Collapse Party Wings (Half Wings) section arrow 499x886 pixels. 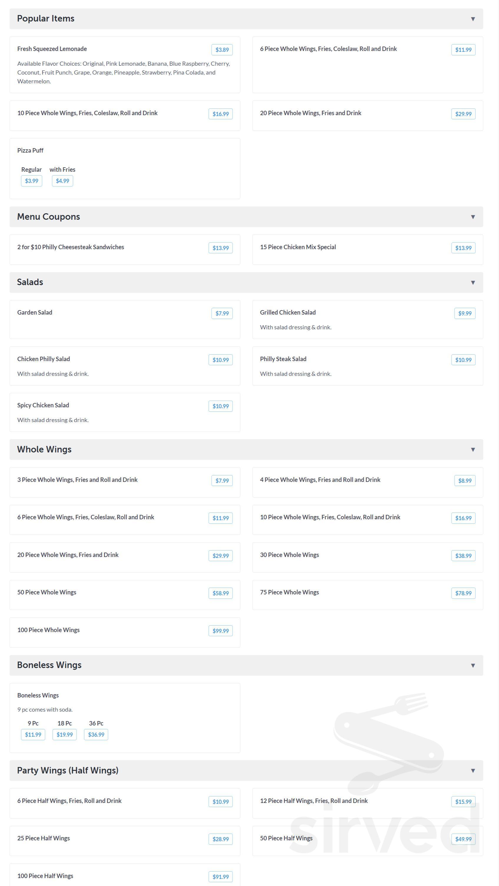473,771
